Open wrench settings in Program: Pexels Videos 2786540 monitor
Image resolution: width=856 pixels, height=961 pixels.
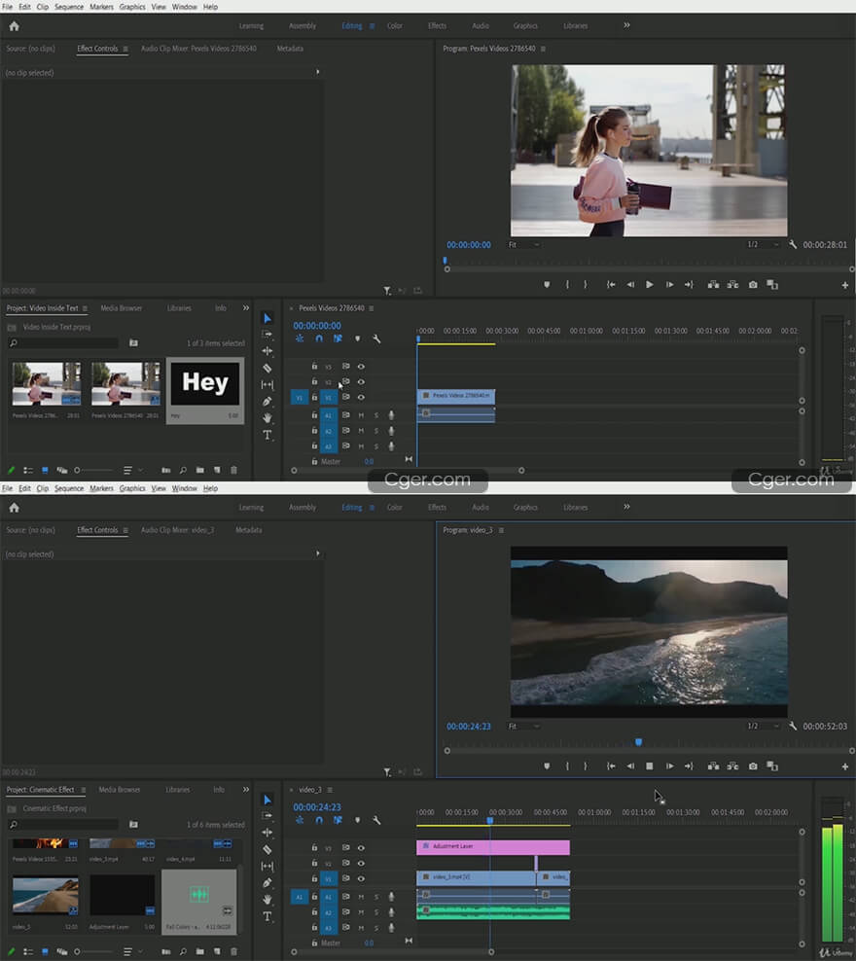tap(793, 245)
